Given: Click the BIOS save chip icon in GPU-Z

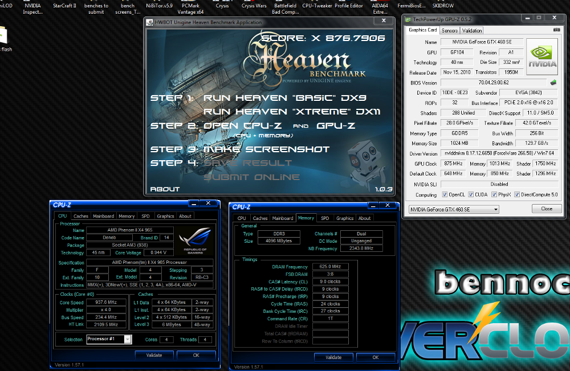Looking at the screenshot, I should (x=553, y=83).
